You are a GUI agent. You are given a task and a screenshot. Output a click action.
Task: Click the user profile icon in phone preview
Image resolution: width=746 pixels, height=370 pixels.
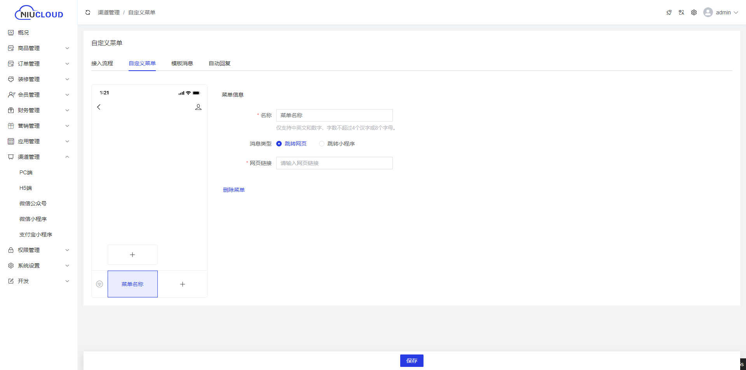click(x=198, y=107)
